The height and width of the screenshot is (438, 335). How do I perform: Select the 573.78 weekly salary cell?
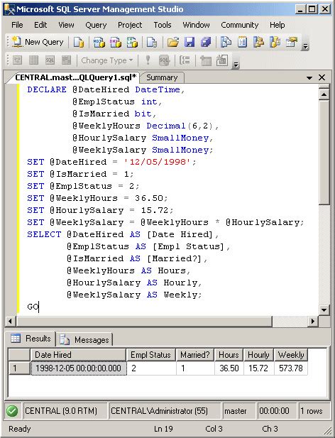(291, 368)
